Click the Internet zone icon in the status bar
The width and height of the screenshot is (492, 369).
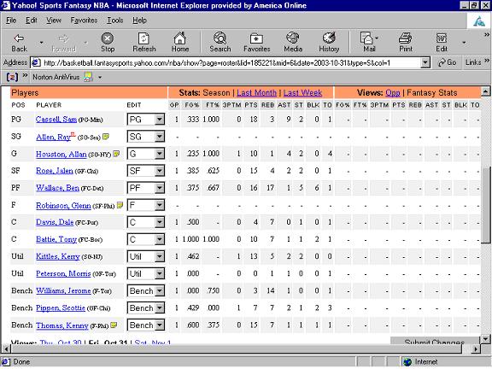click(407, 362)
